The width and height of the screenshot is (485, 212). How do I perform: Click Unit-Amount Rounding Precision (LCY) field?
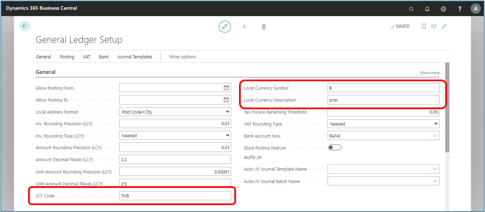pos(175,172)
